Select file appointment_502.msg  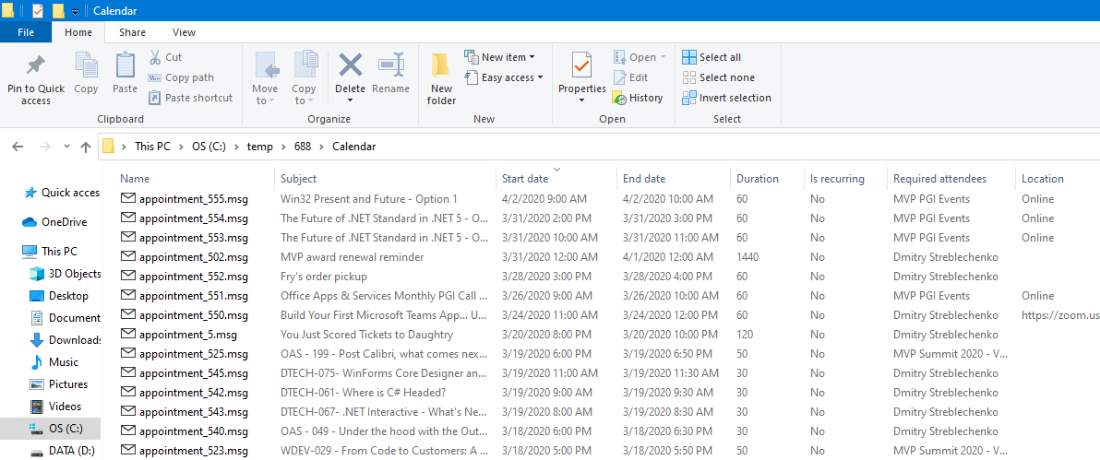click(x=185, y=257)
